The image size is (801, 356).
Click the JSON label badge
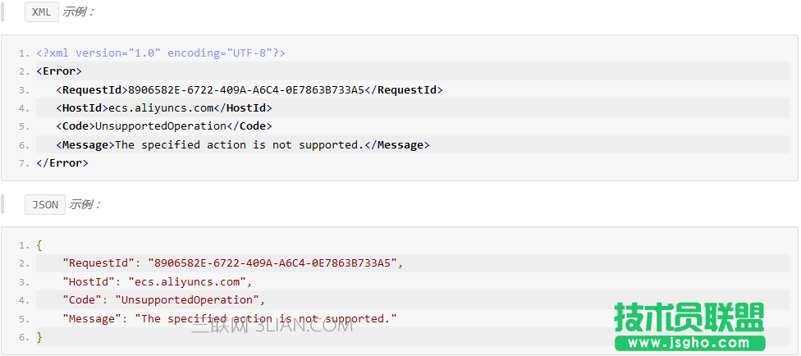45,204
